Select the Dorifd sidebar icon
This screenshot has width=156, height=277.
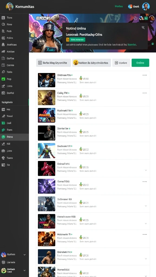tap(3, 93)
